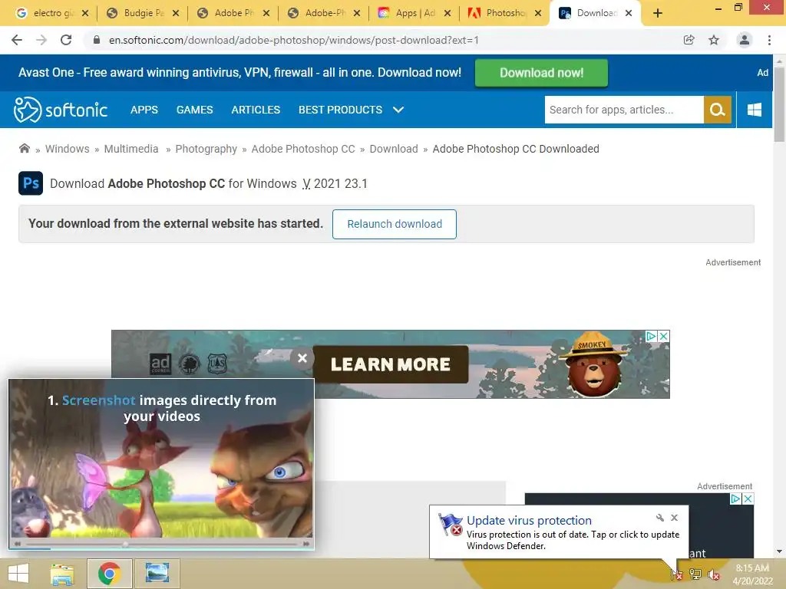The height and width of the screenshot is (589, 786).
Task: Click the Softonic logo
Action: click(60, 110)
